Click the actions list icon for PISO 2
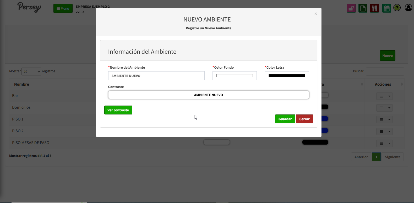Viewport: 414px width, 203px height. click(381, 131)
